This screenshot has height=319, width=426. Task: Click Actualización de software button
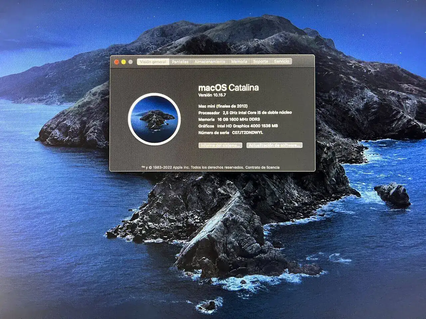pyautogui.click(x=274, y=146)
